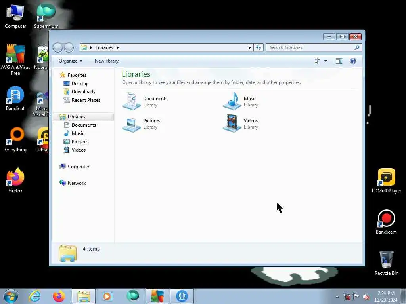
Task: Click Action Center flag in tray
Action: point(356,296)
